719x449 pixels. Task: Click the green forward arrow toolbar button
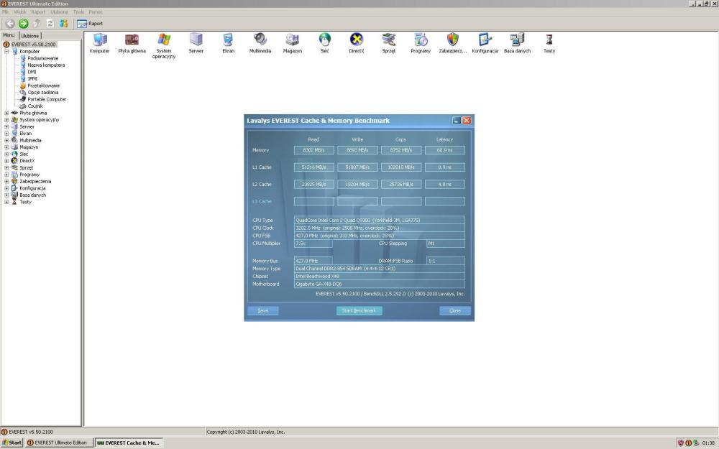23,24
